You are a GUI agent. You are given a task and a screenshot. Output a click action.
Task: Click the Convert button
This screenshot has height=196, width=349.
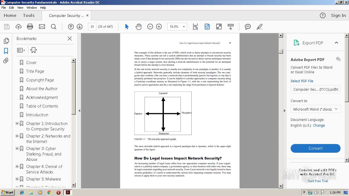[315, 148]
